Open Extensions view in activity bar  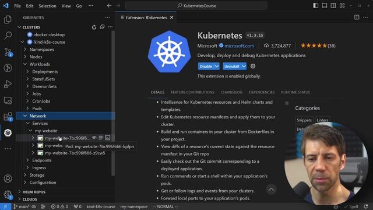[x=8, y=117]
